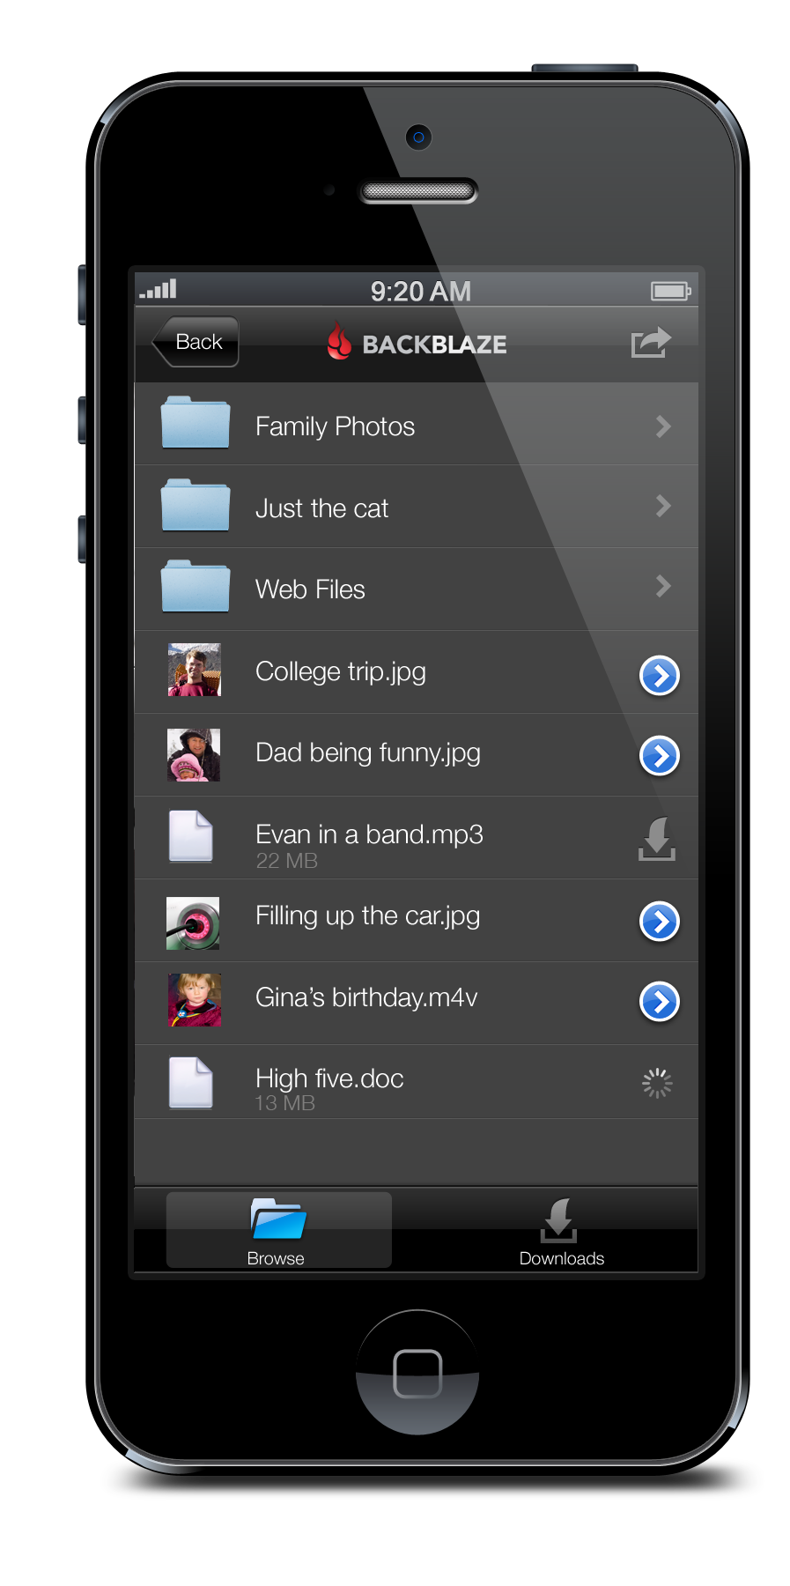The width and height of the screenshot is (790, 1586).
Task: Open blue arrow next to Gina's birthday.m4v
Action: [x=659, y=1001]
